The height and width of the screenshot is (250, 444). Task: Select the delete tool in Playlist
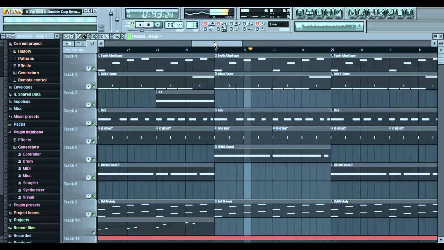tap(90, 36)
